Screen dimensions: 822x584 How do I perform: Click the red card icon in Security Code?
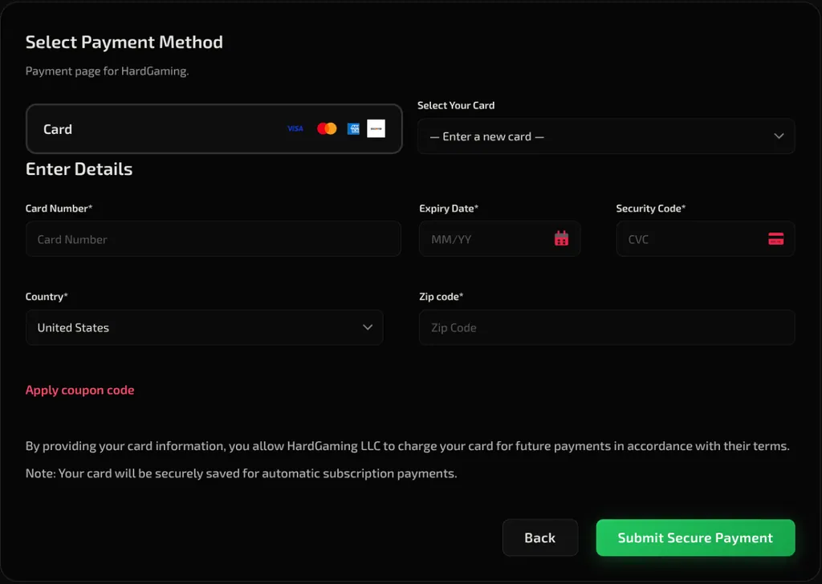click(x=776, y=239)
